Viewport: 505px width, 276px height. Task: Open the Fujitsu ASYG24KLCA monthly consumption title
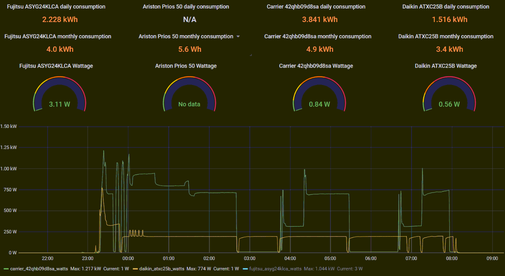(58, 36)
